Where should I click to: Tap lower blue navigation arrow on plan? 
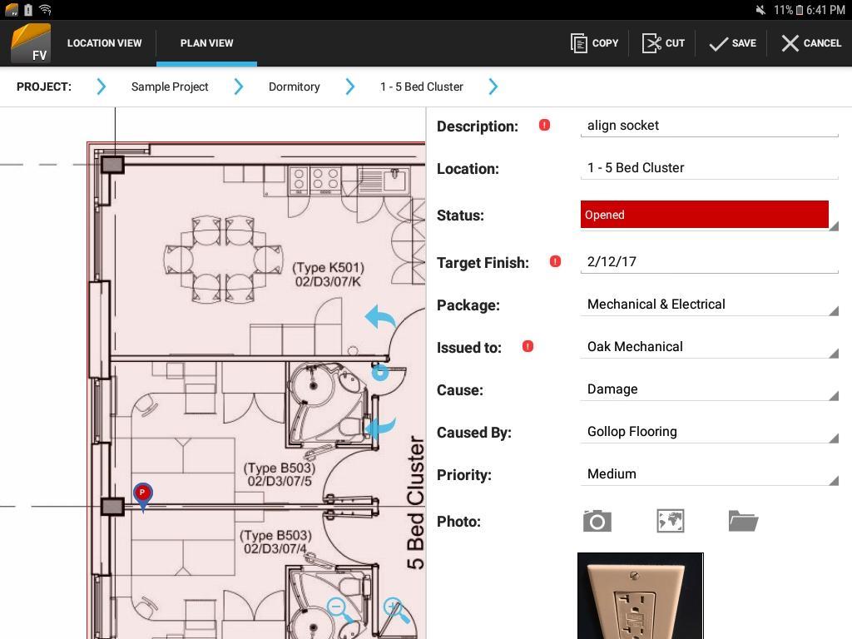379,428
